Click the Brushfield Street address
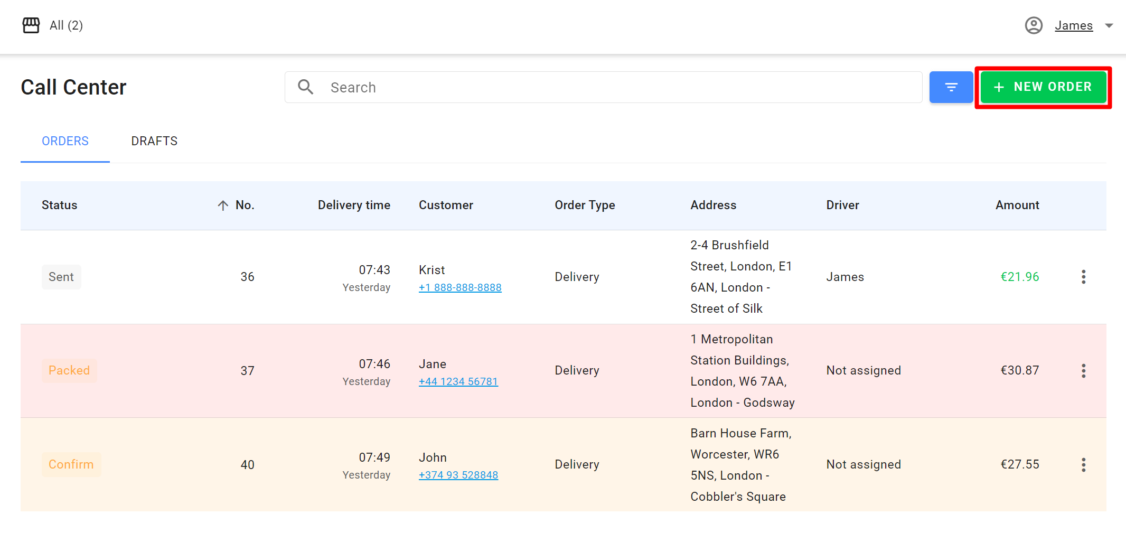 (741, 277)
